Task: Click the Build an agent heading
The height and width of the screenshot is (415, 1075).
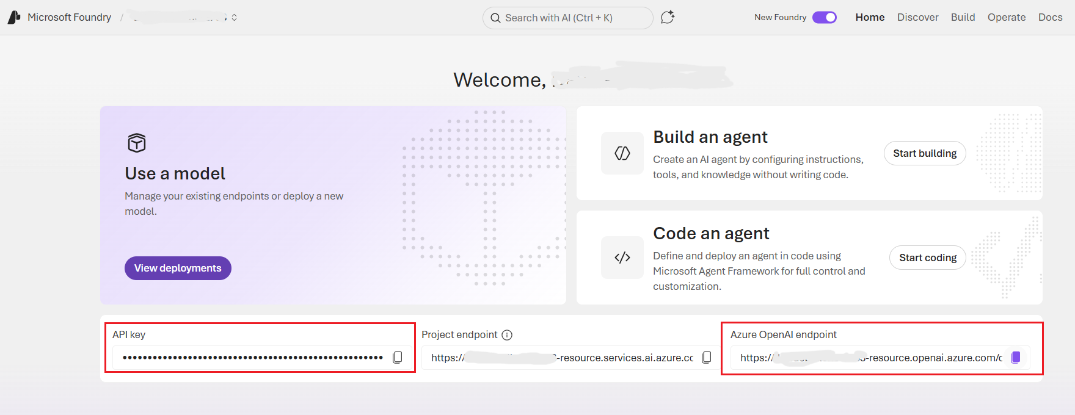Action: click(x=710, y=137)
